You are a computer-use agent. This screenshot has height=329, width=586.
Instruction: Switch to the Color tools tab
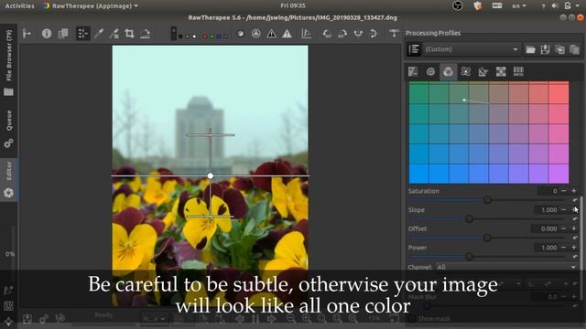tap(448, 71)
